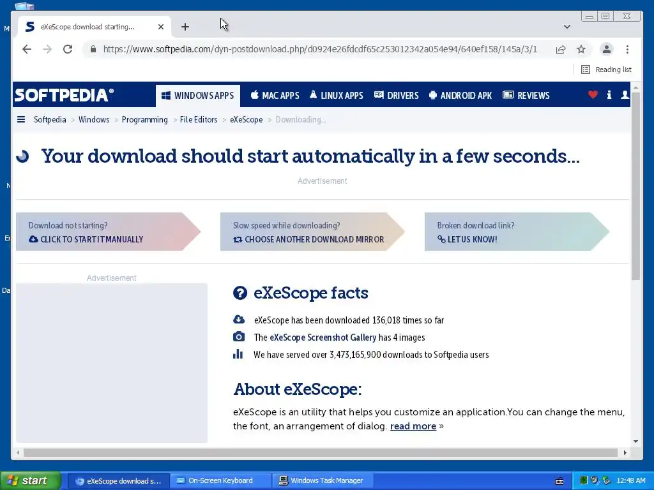Click the Programming breadcrumb link
654x490 pixels.
click(x=145, y=119)
